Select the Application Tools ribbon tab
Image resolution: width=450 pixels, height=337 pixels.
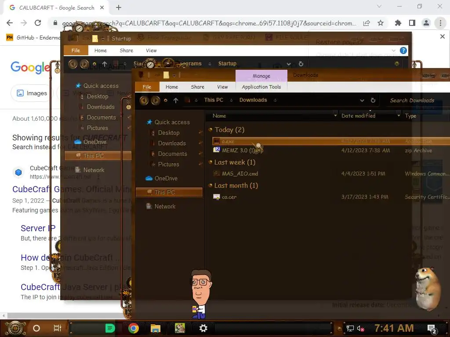coord(261,87)
